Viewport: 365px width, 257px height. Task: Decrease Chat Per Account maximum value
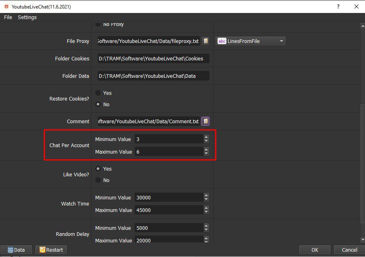pyautogui.click(x=206, y=154)
